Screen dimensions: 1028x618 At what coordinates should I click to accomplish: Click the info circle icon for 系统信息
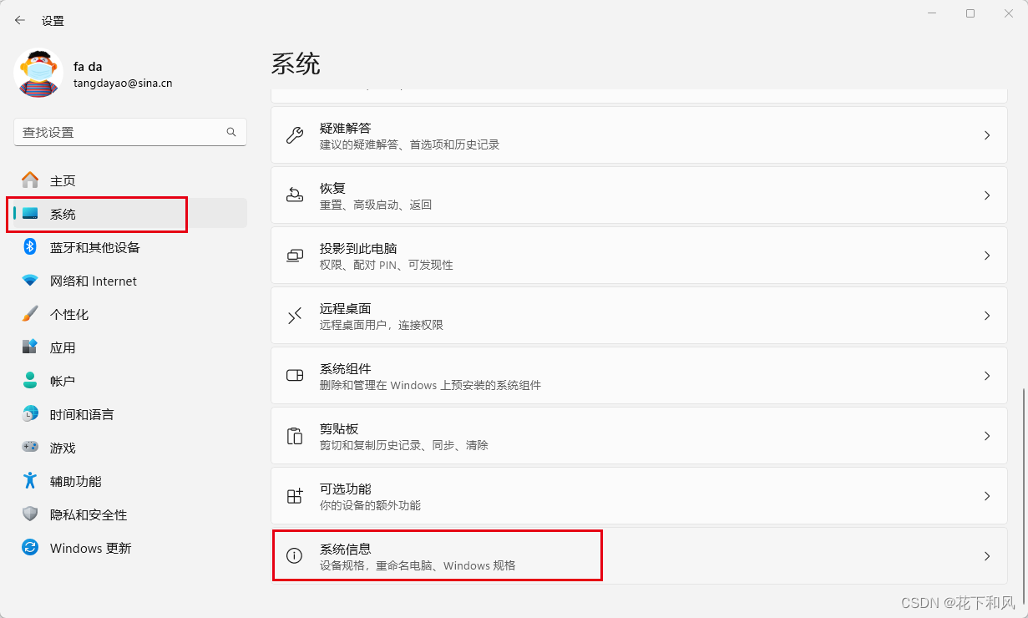pos(295,556)
